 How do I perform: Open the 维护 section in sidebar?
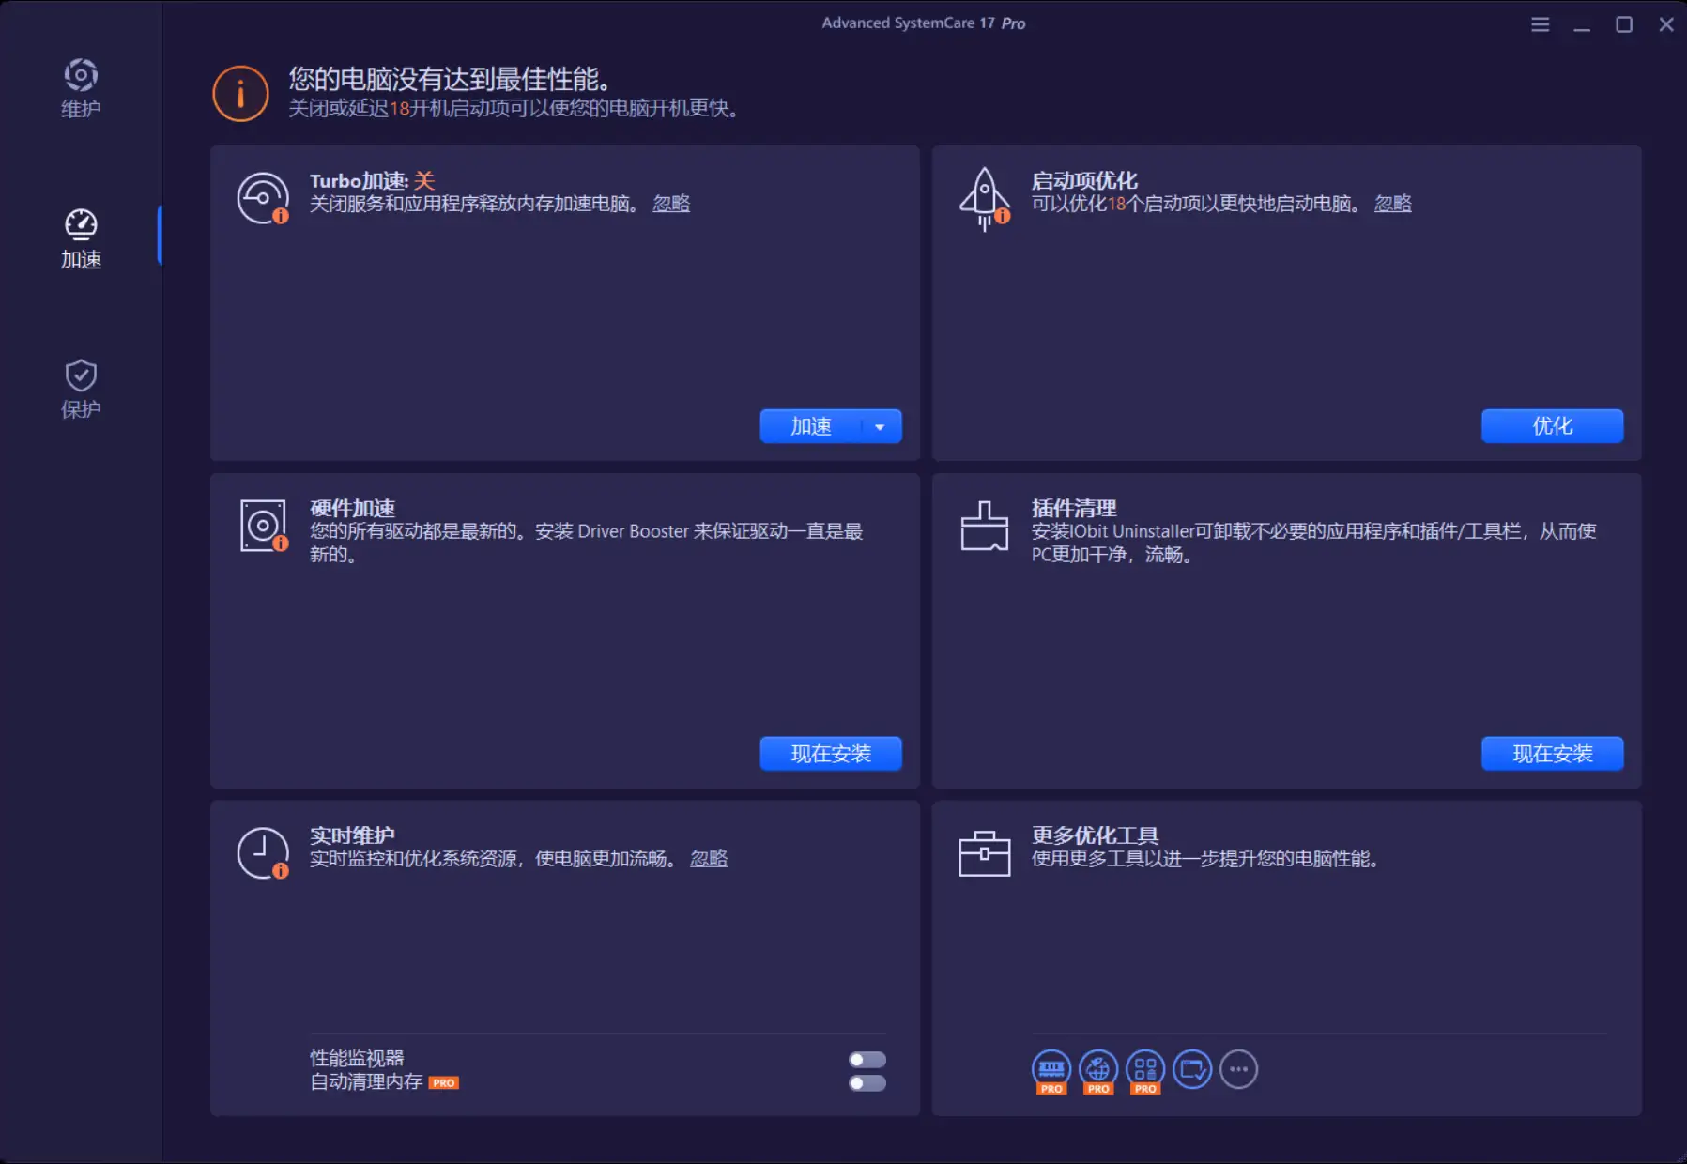point(81,89)
